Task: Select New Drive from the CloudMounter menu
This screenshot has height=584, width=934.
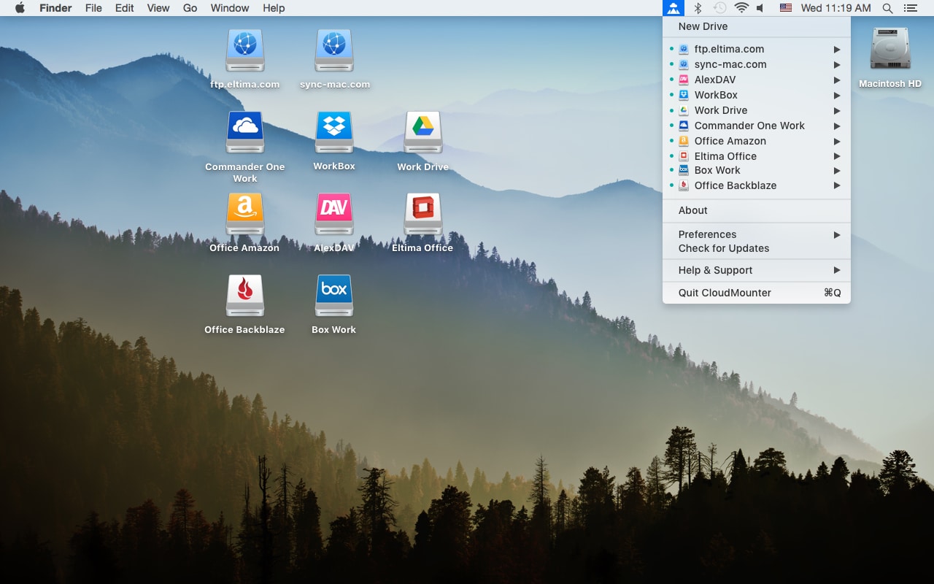Action: click(x=703, y=26)
